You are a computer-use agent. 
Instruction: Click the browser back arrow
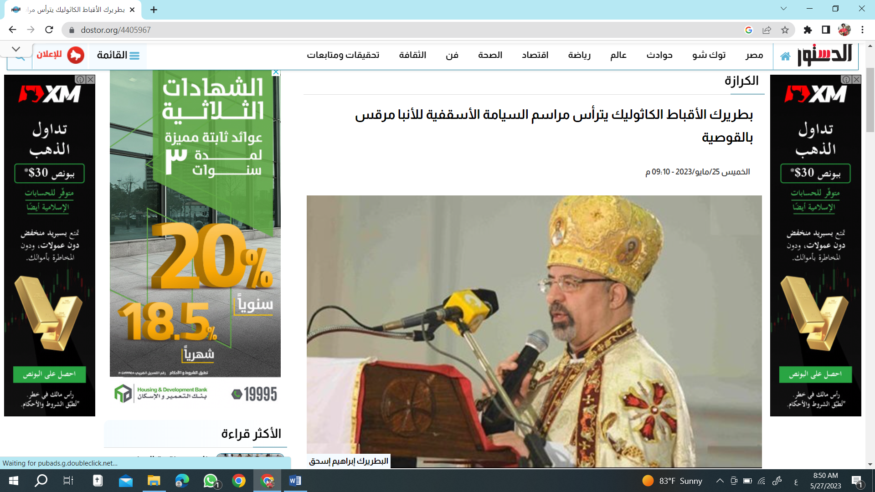point(12,30)
